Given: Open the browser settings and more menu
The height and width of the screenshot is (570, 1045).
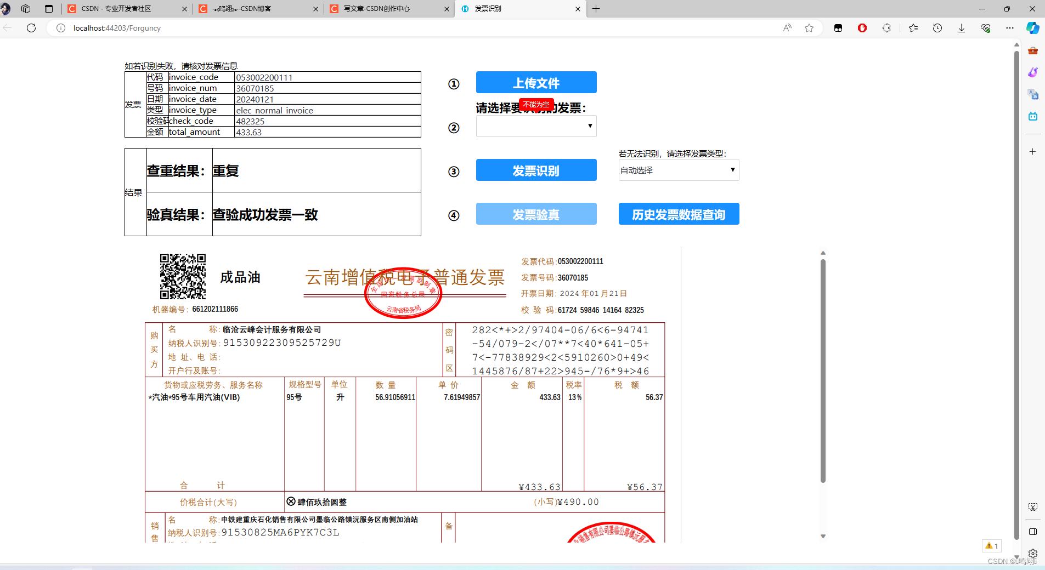Looking at the screenshot, I should (1010, 28).
